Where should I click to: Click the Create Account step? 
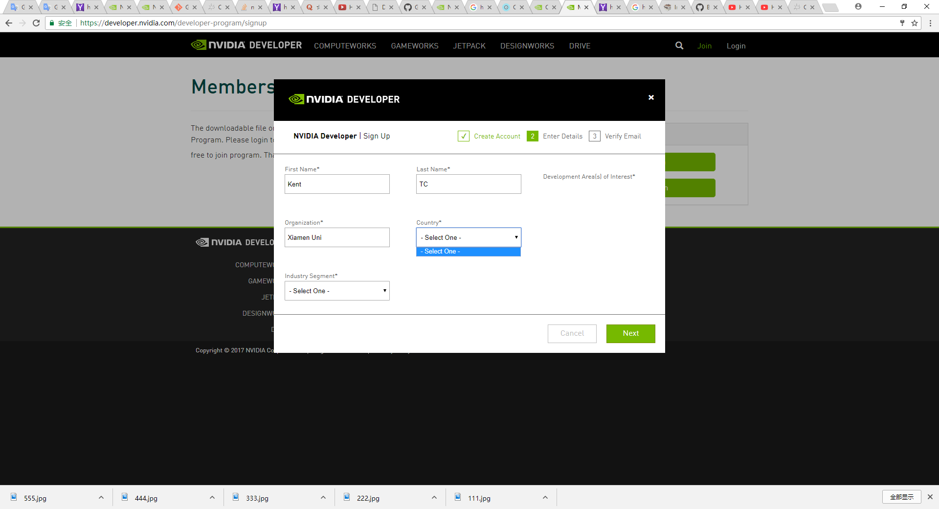point(489,136)
